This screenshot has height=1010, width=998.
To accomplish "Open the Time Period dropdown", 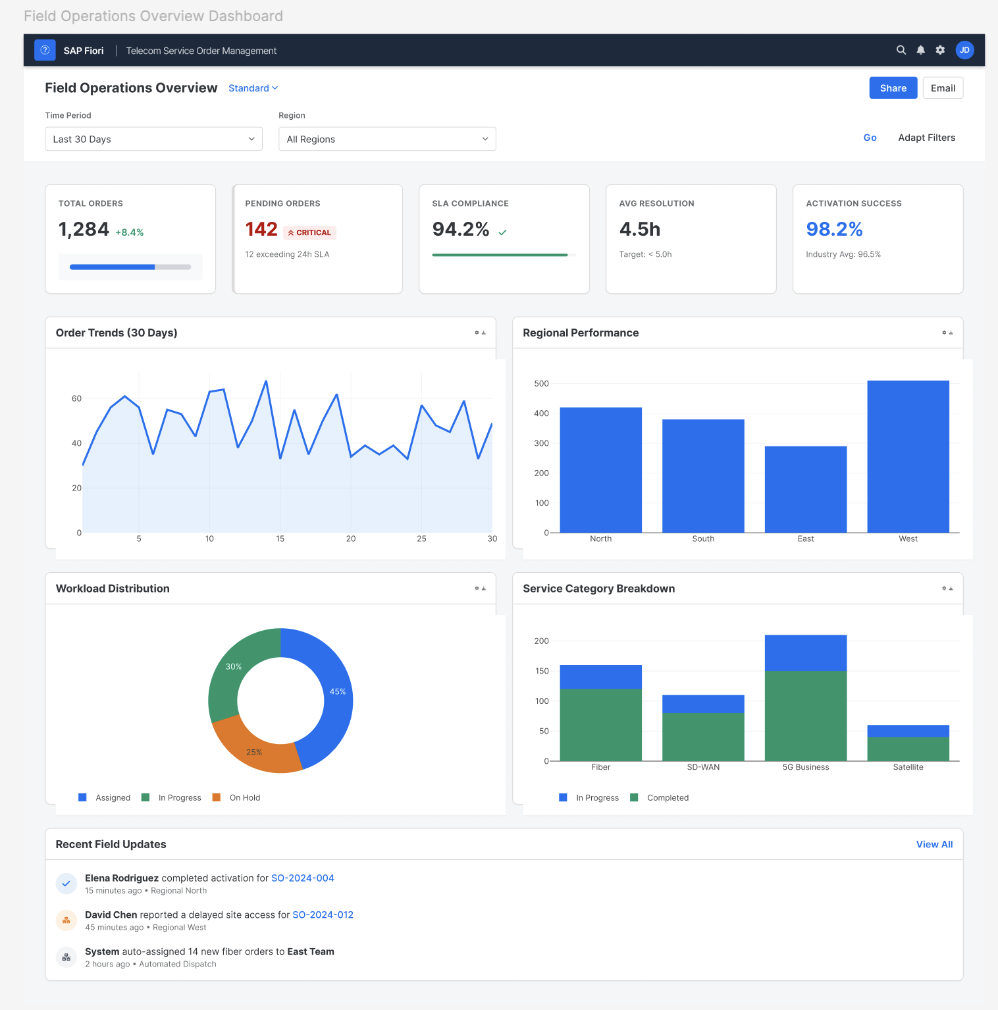I will (x=153, y=139).
